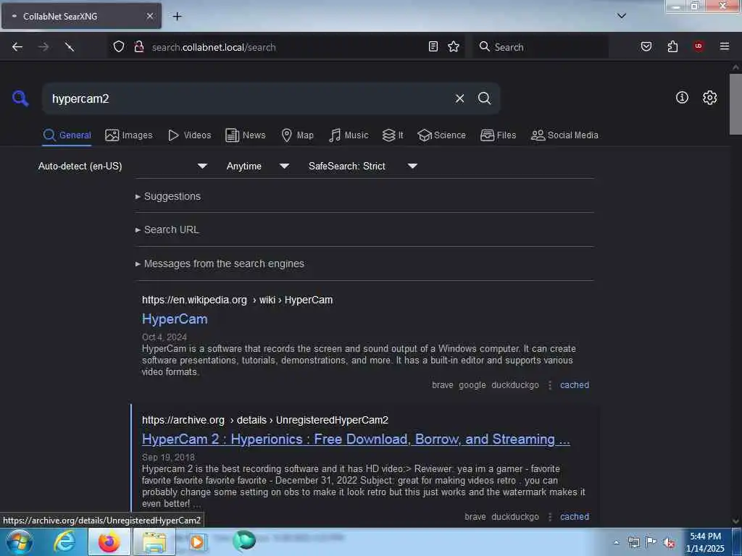
Task: Click the page vertical scrollbar thumb
Action: coord(735,104)
